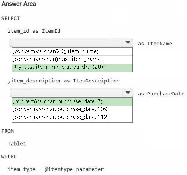187x175 pixels.
Task: Select the highlighted try_cast(item_name as varchar(20)) option
Action: click(72, 68)
